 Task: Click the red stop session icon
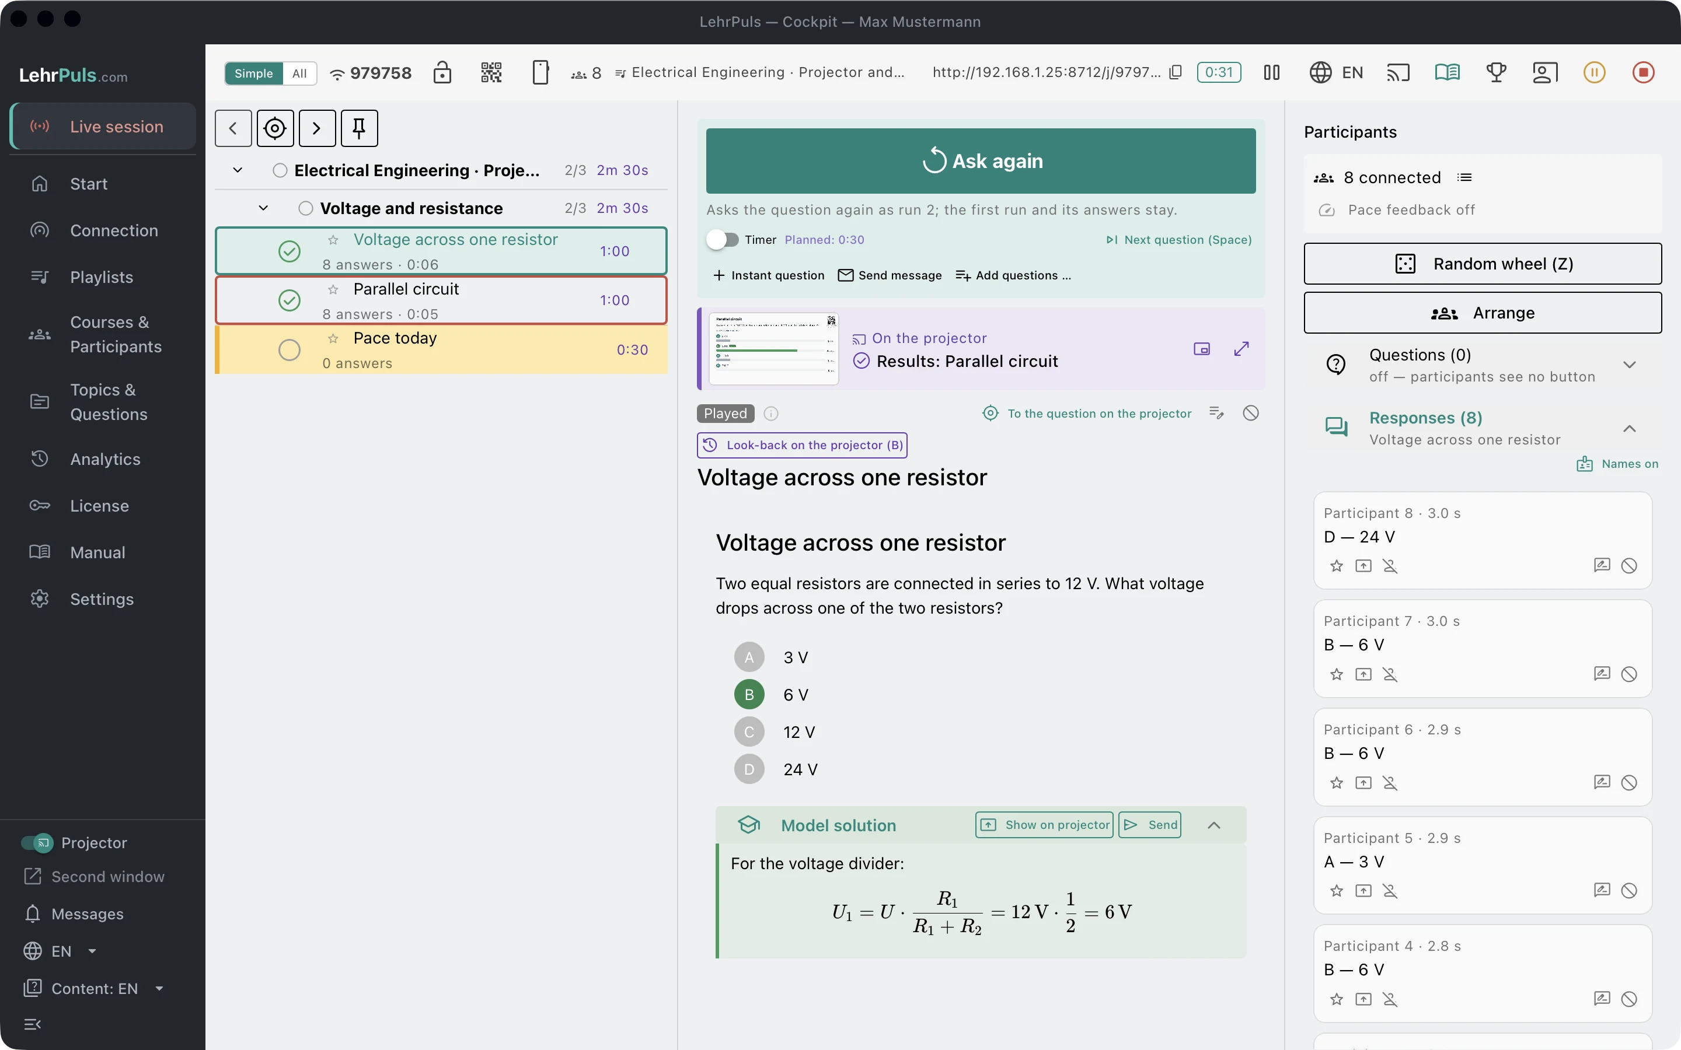click(x=1643, y=72)
